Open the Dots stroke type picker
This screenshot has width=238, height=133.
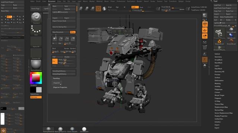[x=36, y=30]
